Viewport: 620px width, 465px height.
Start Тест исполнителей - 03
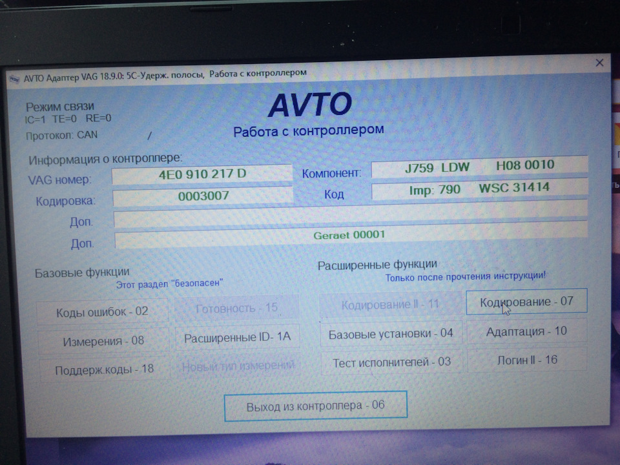pos(391,362)
